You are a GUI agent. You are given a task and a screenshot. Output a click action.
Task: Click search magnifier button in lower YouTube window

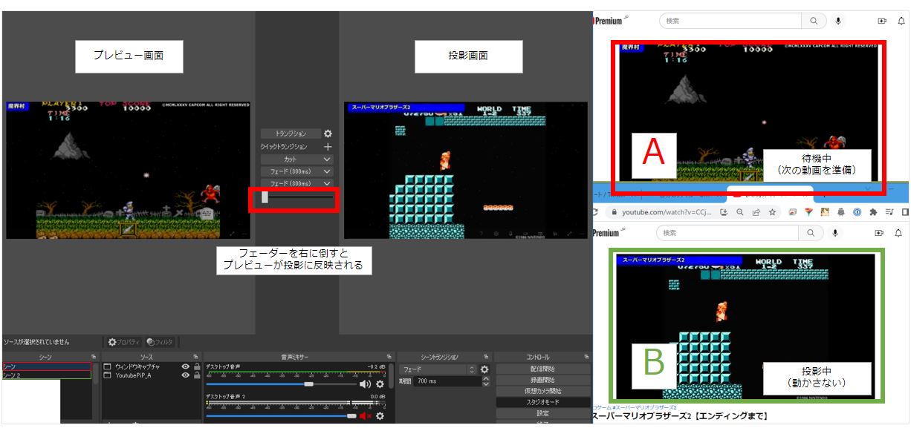pos(811,233)
